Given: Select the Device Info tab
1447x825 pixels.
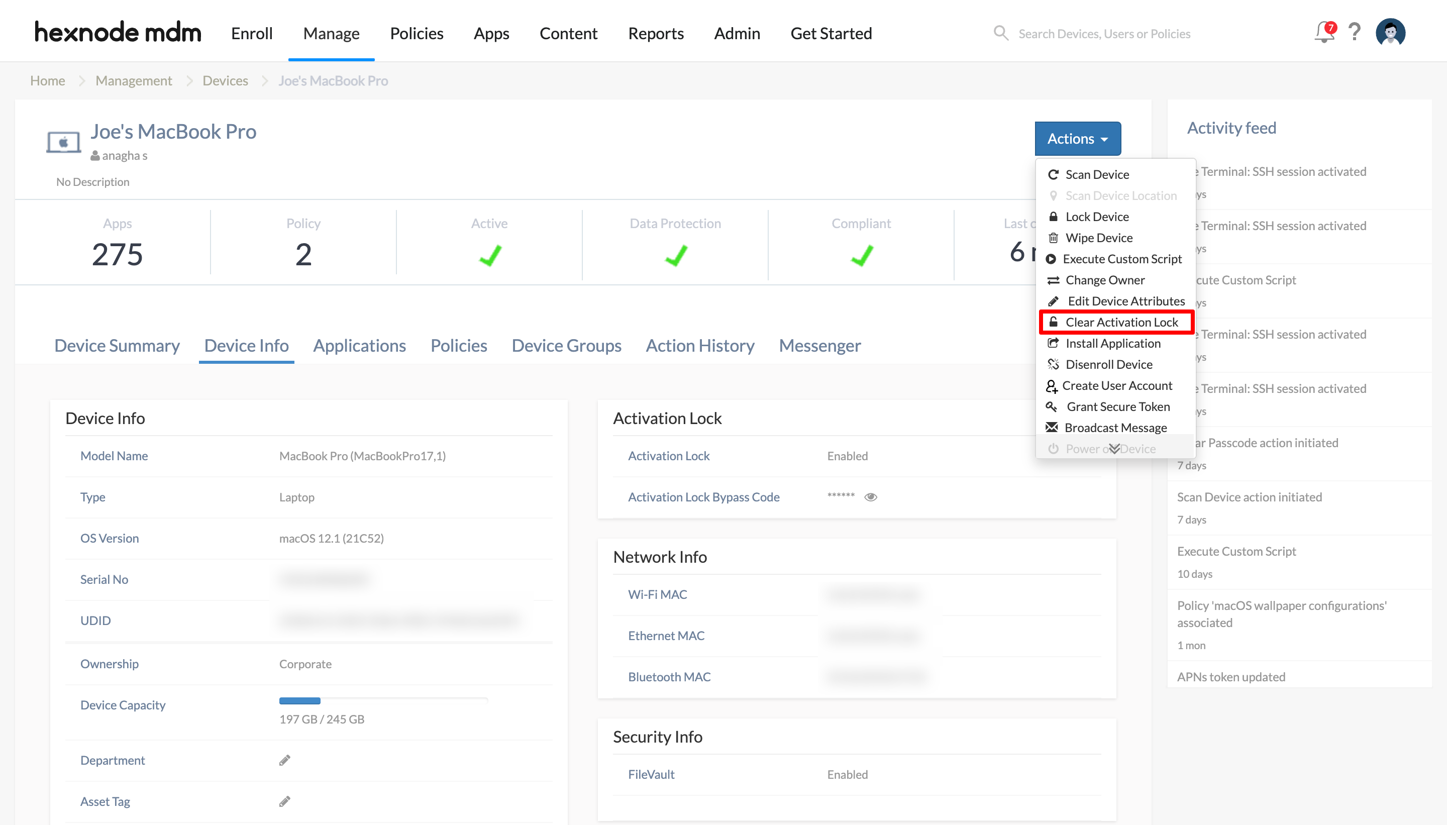Looking at the screenshot, I should pyautogui.click(x=247, y=346).
